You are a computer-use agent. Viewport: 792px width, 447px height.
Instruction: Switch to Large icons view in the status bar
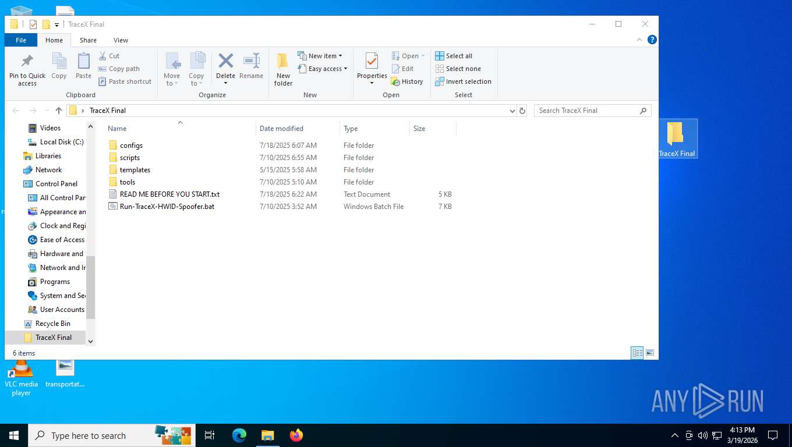[650, 353]
